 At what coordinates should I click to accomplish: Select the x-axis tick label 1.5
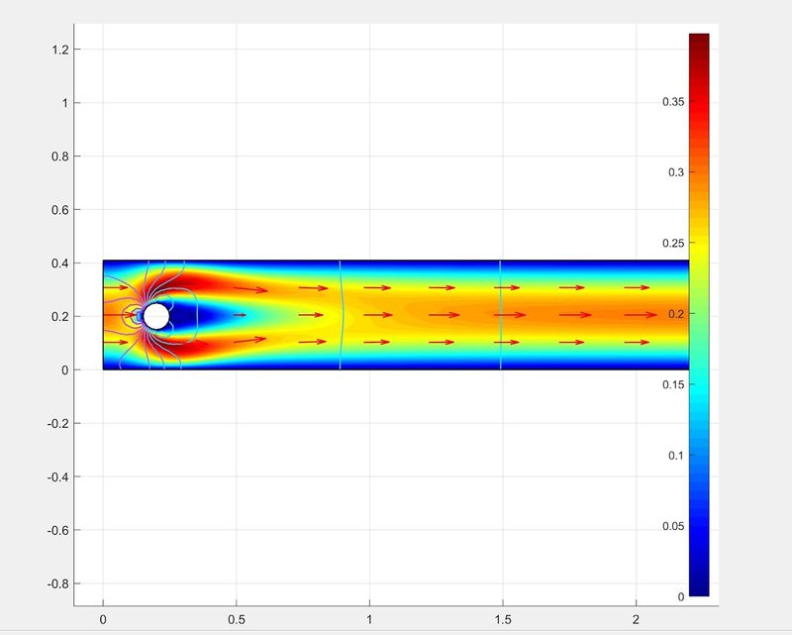click(x=503, y=619)
